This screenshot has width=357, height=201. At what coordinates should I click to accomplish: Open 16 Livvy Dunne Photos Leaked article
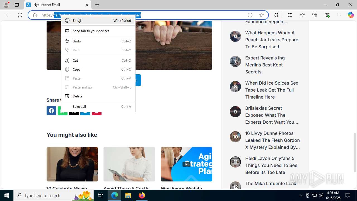point(272,140)
